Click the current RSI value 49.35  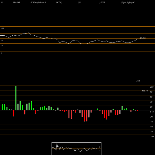click(x=143, y=38)
